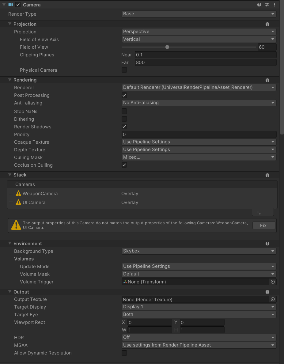Open the Volume Trigger object picker
The image size is (284, 364).
tap(273, 282)
